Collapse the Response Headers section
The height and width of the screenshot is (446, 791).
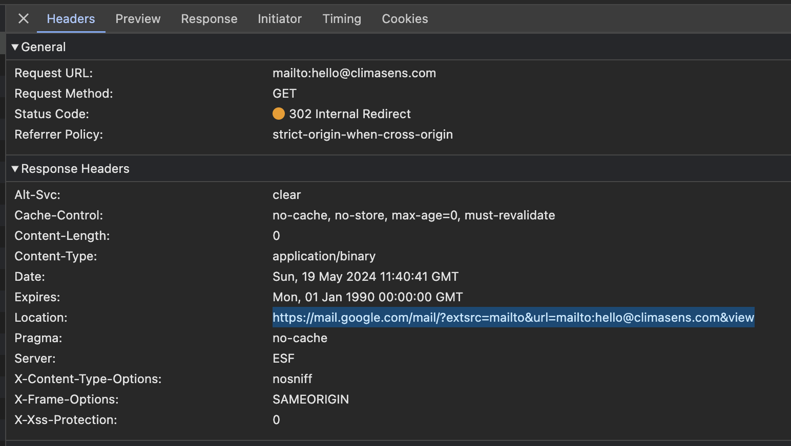coord(15,169)
